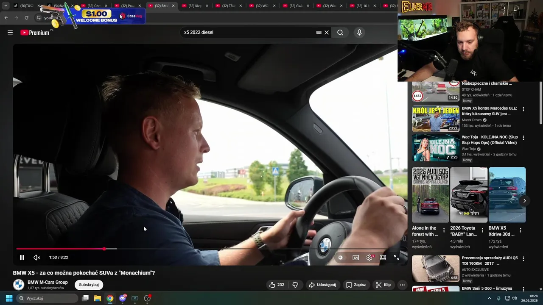Toggle autoplay switch in player

[340, 257]
